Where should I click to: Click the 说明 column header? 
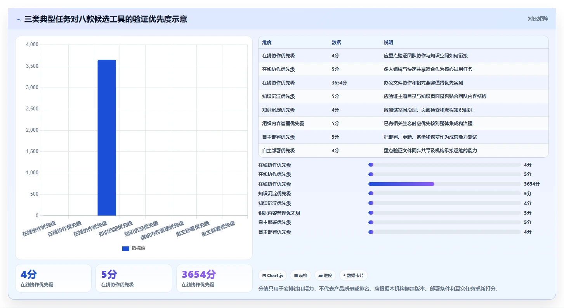click(389, 43)
